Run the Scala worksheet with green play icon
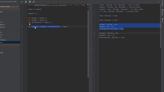164x92 pixels. (22, 2)
